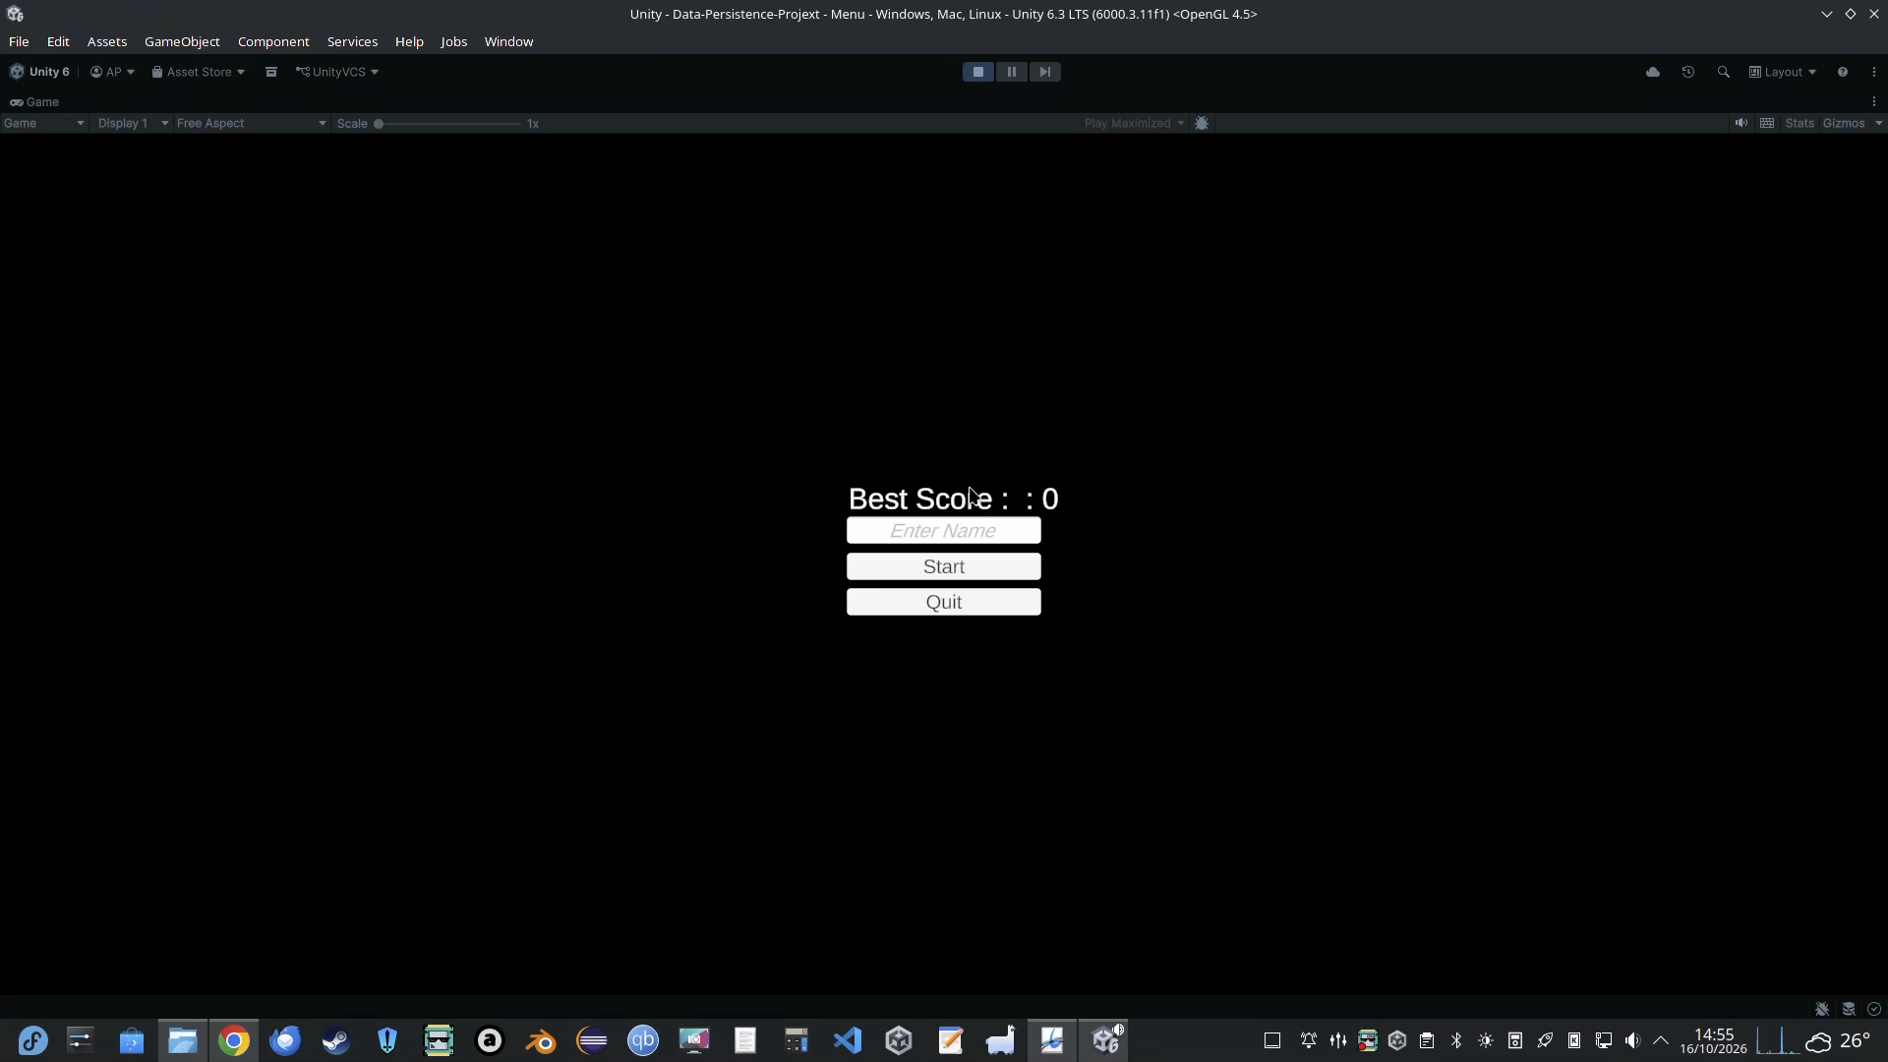1888x1062 pixels.
Task: Toggle the Stats overlay
Action: (x=1799, y=123)
